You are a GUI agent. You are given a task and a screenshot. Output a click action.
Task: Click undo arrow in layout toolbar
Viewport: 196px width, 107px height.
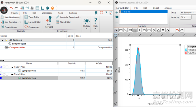coord(177,30)
